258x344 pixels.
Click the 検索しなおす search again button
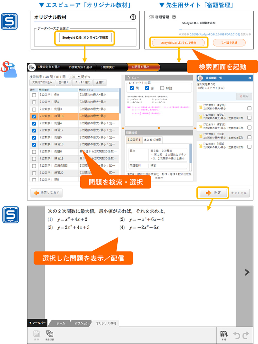46,193
